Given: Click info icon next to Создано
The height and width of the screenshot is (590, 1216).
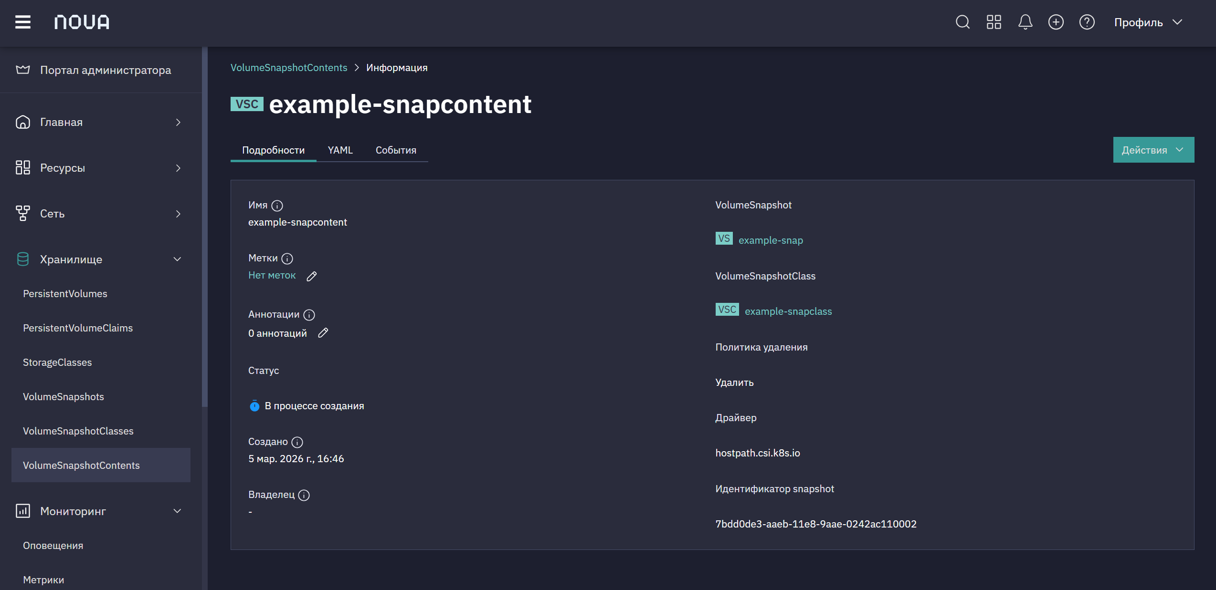Looking at the screenshot, I should [x=297, y=442].
